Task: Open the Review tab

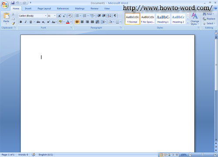Action: pyautogui.click(x=95, y=9)
